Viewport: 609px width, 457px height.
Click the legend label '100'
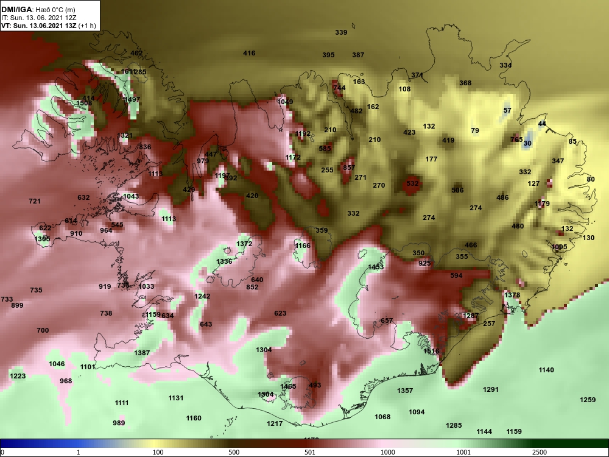pyautogui.click(x=158, y=452)
